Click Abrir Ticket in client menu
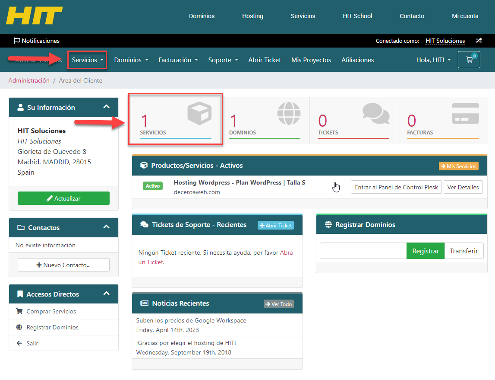This screenshot has height=380, width=495. (x=265, y=60)
